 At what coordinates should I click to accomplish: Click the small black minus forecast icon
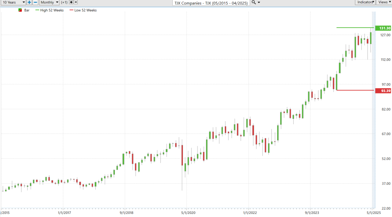[x=76, y=2]
